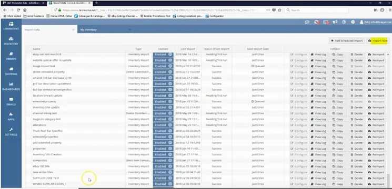Toggle Enabled switch for composites
The height and width of the screenshot is (189, 392).
coord(163,160)
